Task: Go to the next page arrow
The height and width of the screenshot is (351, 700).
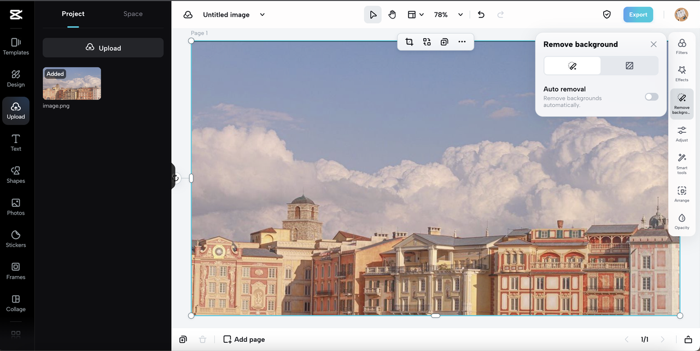Action: pos(663,340)
